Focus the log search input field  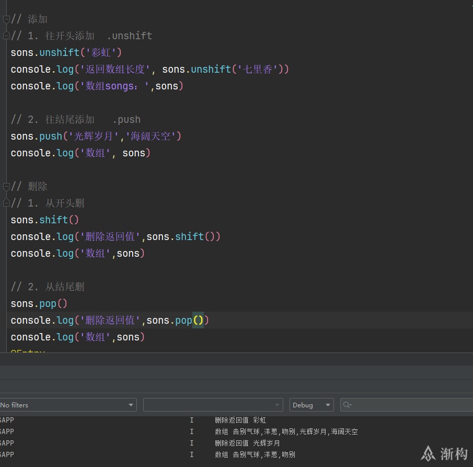click(x=407, y=405)
